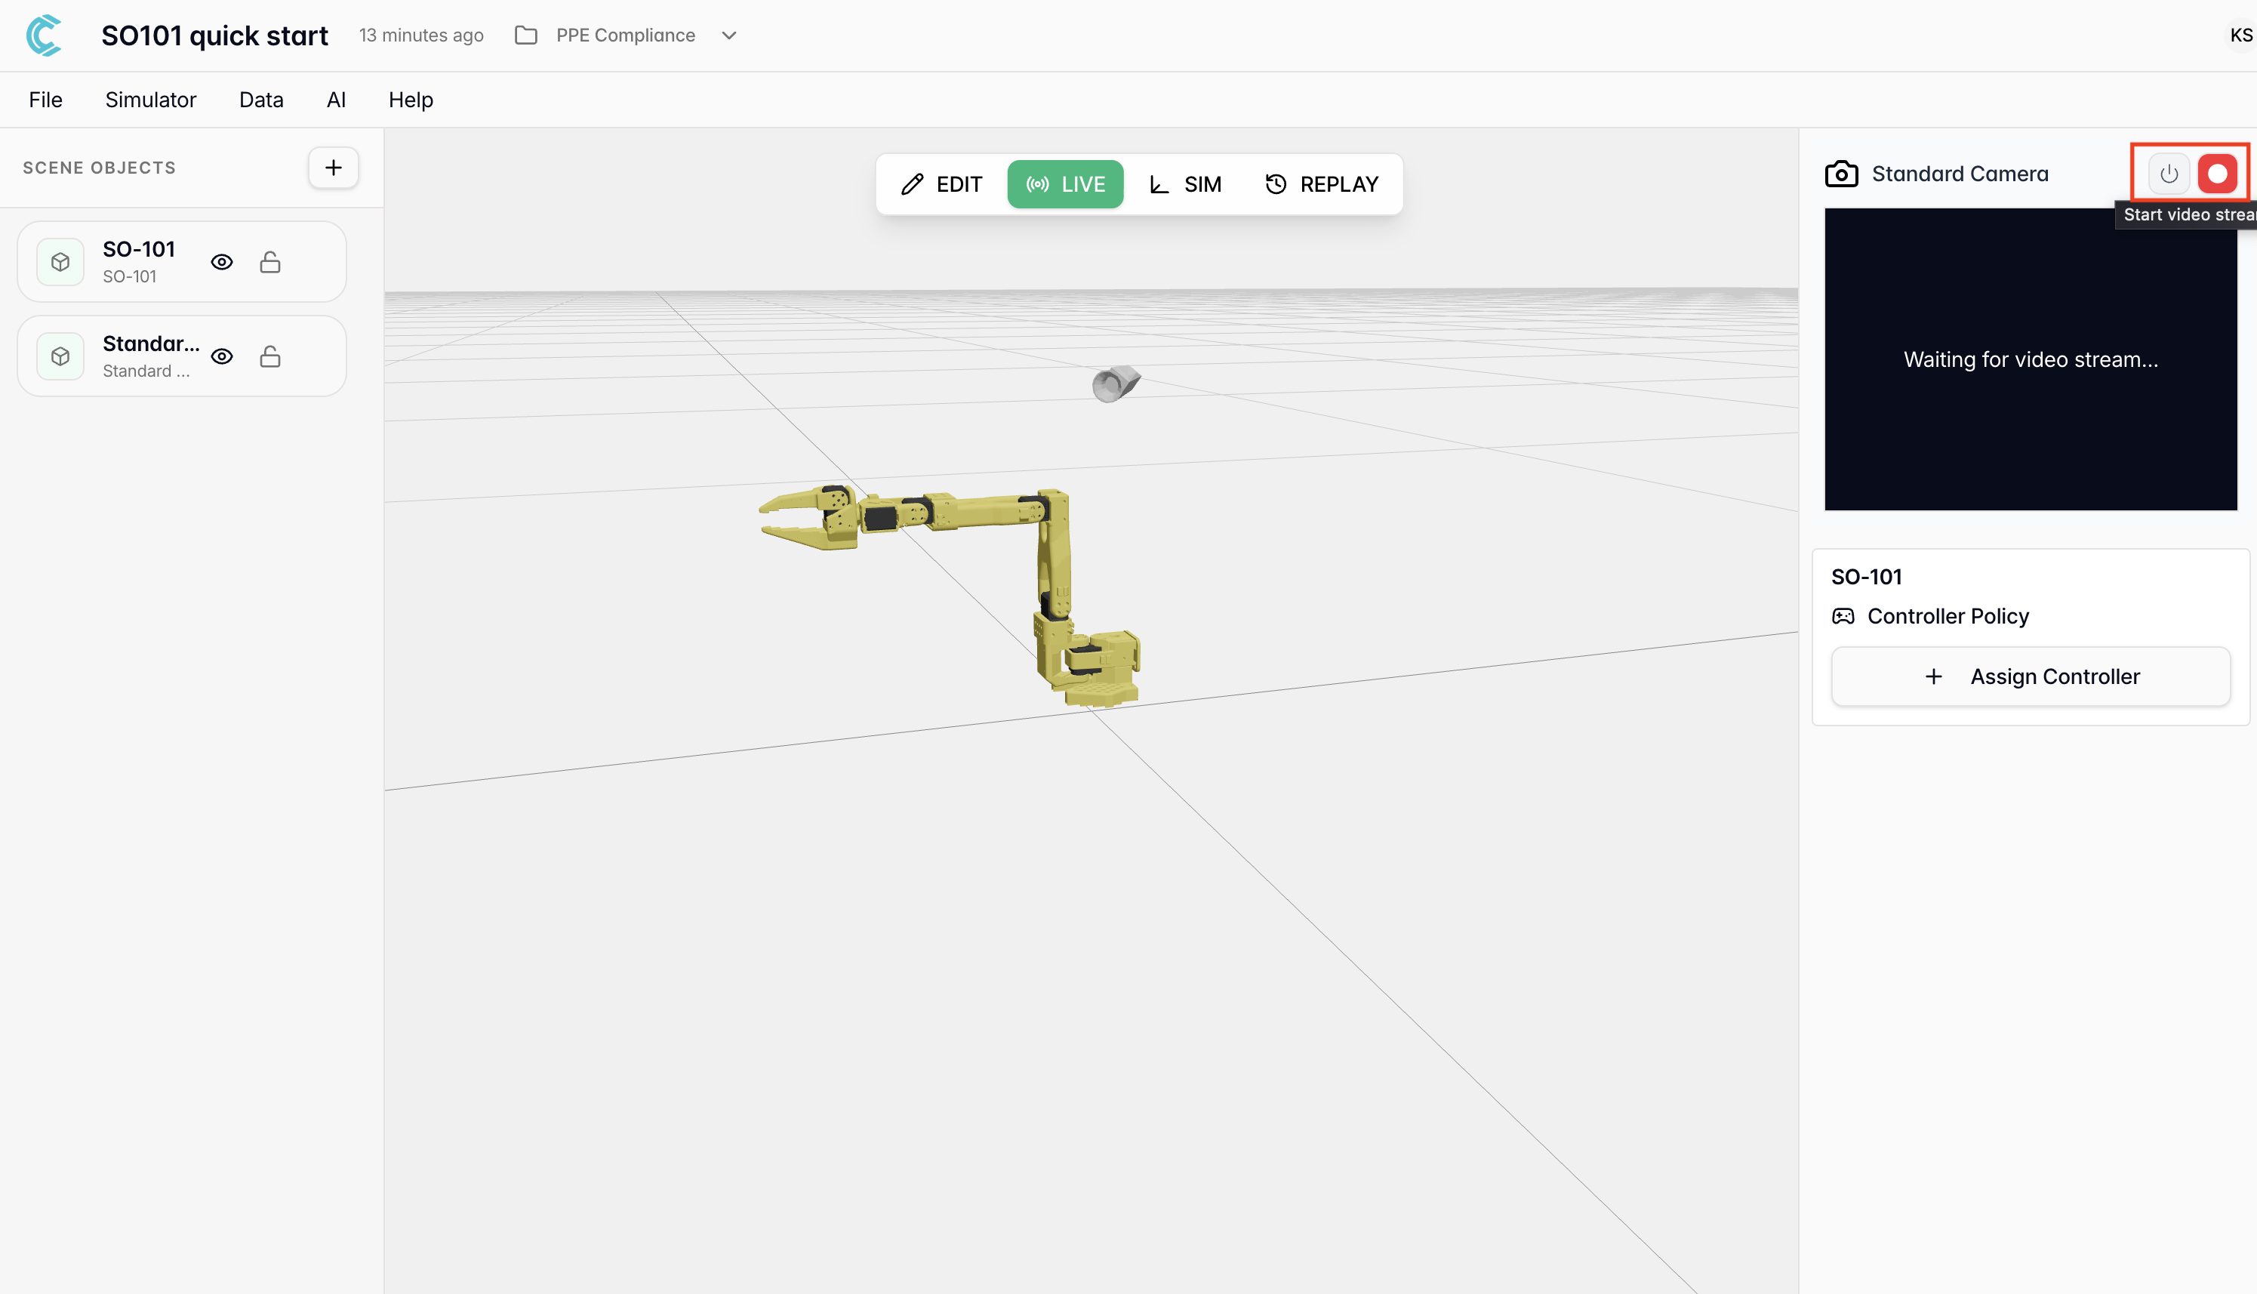Switch to REPLAY mode
This screenshot has height=1294, width=2257.
(1321, 184)
